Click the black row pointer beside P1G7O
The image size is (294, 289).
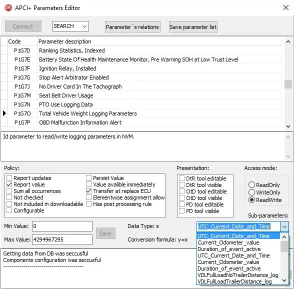pyautogui.click(x=4, y=113)
